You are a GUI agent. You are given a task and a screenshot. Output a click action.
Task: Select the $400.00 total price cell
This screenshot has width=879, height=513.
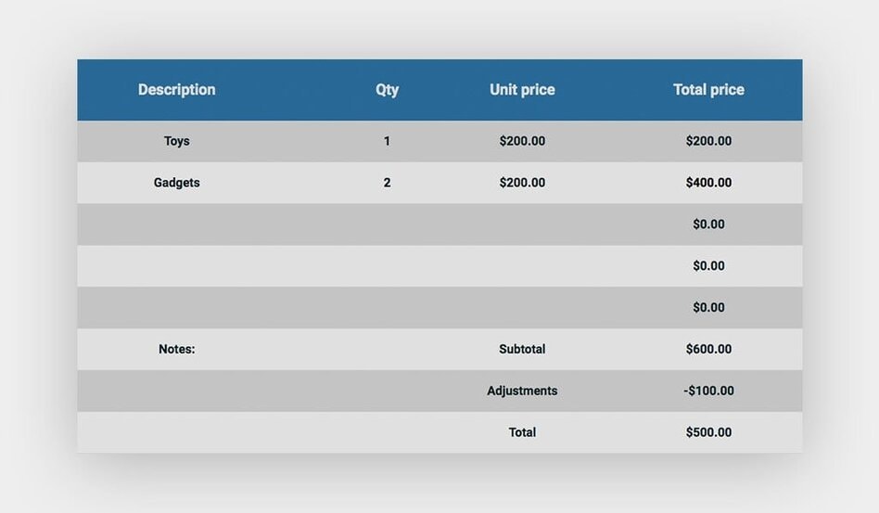pos(708,183)
